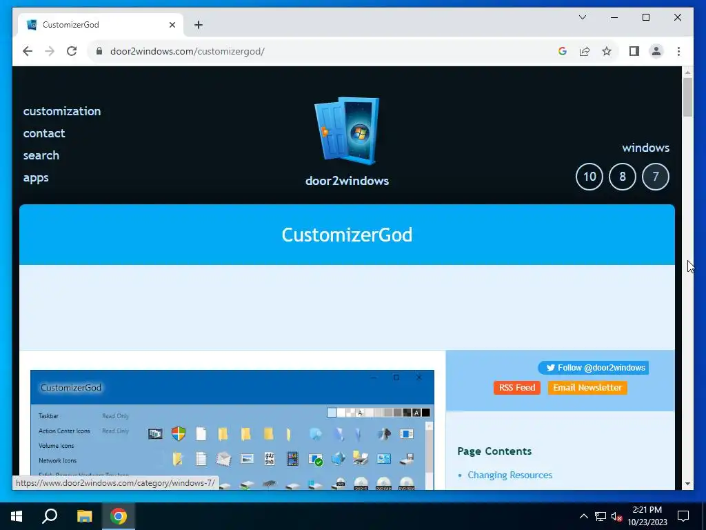Click the CustomizerGod app screenshot
706x530 pixels.
(x=232, y=430)
